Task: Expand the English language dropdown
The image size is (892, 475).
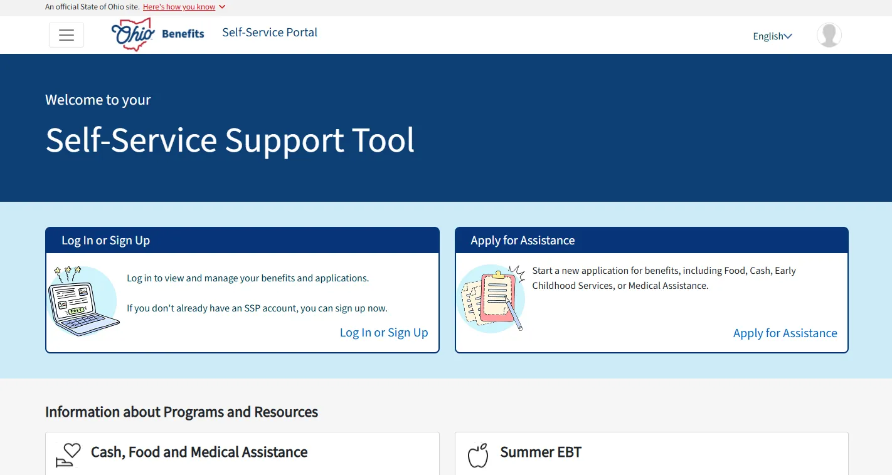Action: coord(772,36)
